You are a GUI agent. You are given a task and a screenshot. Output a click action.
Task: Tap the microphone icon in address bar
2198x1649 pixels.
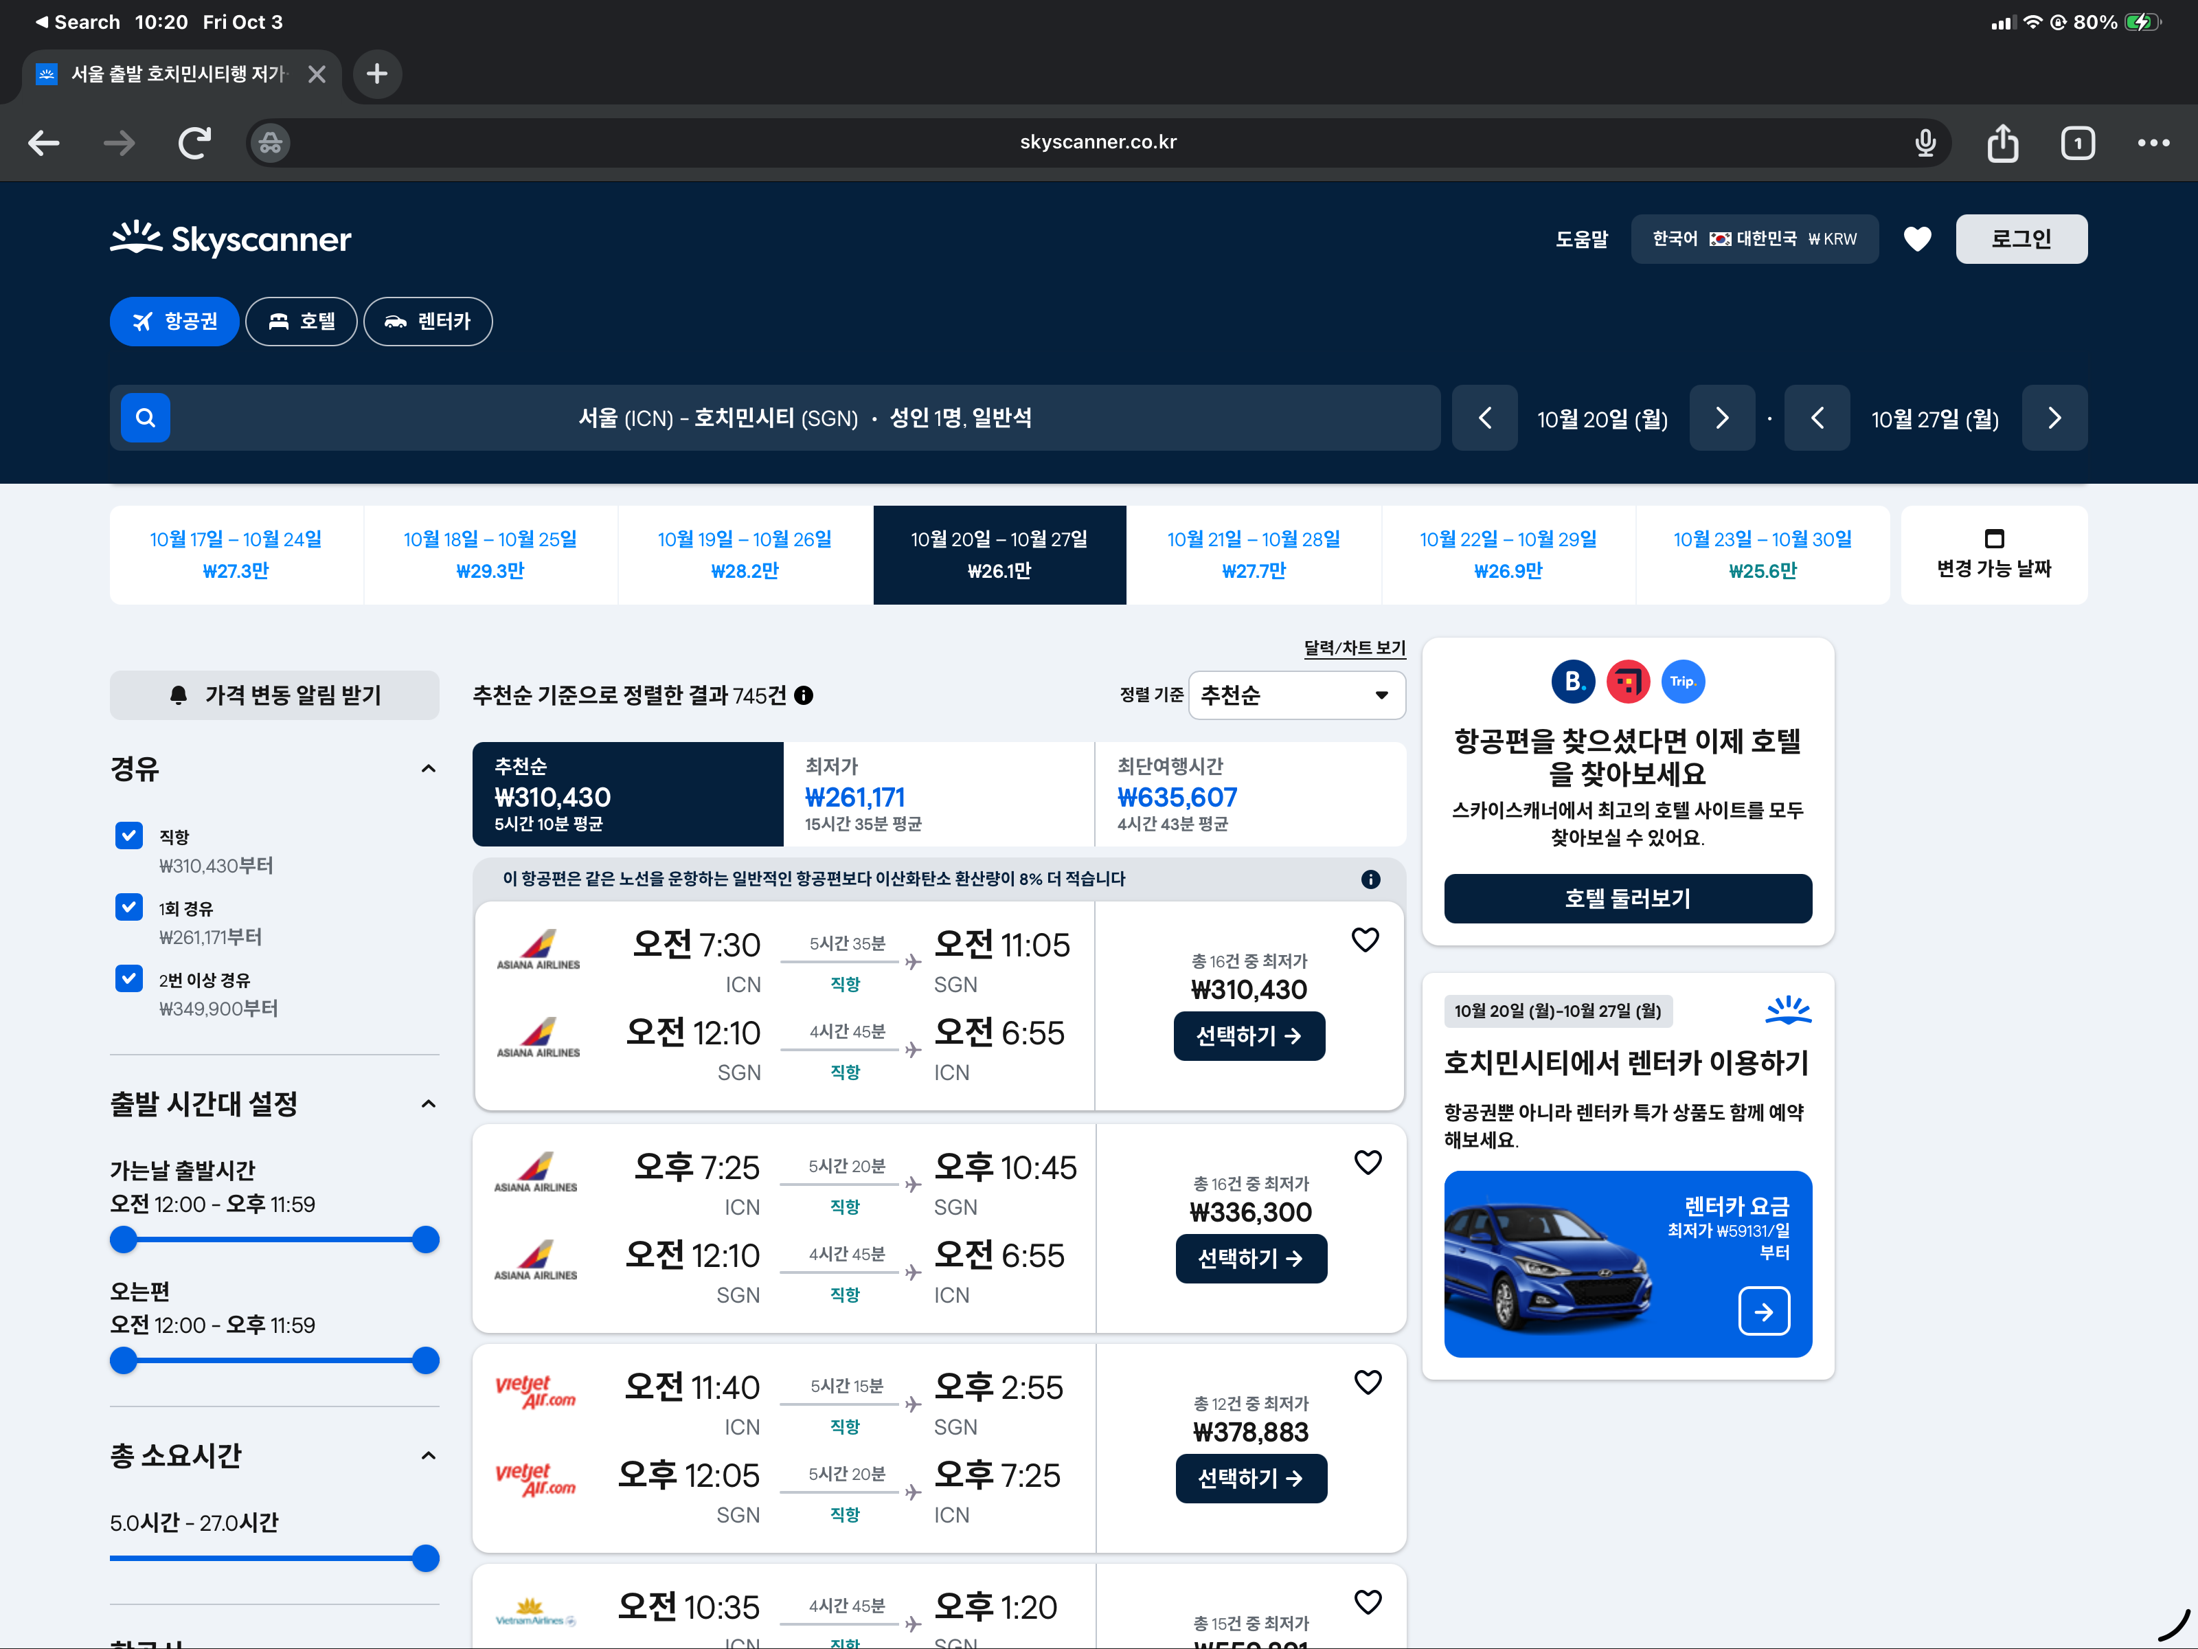click(1925, 142)
